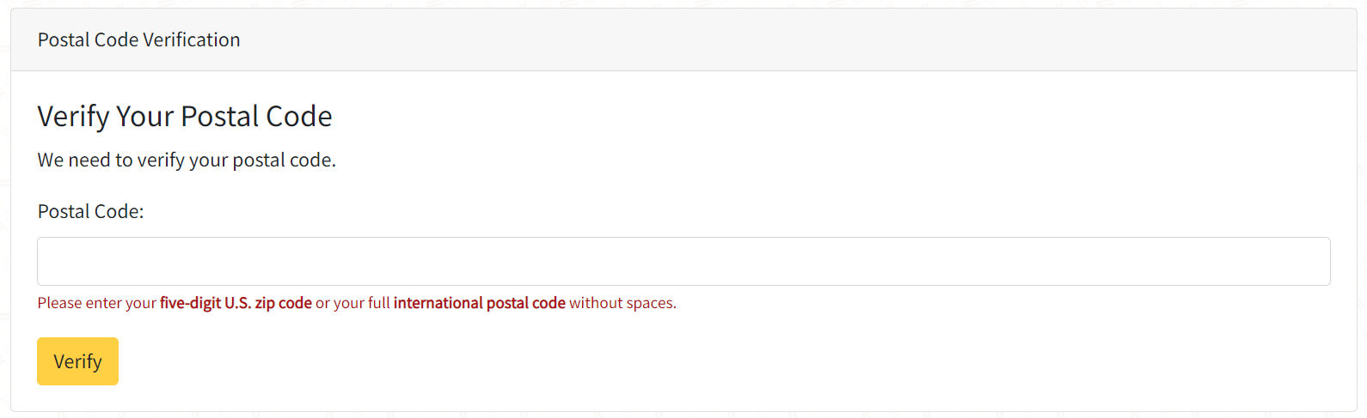Click the "Postal Code Verification" header title
The height and width of the screenshot is (418, 1367).
pos(138,39)
